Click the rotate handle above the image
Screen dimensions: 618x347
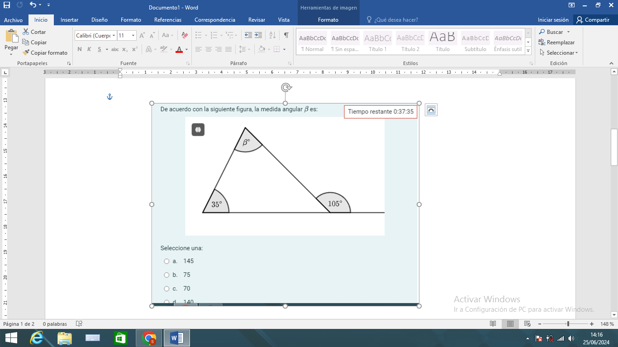pyautogui.click(x=285, y=87)
